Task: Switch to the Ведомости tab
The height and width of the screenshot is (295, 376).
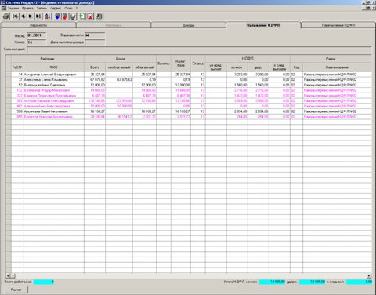Action: 38,25
